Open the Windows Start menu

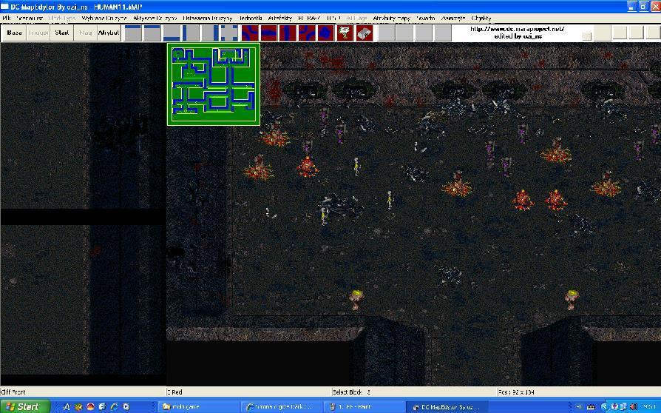coord(24,406)
